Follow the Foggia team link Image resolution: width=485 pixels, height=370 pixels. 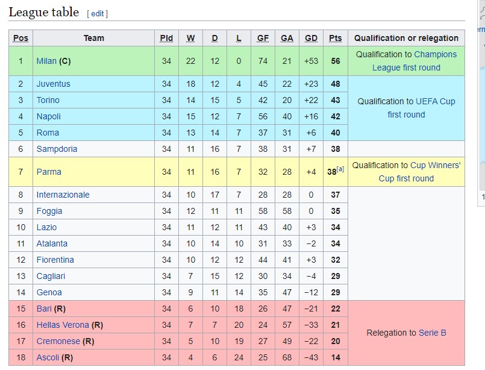click(x=49, y=211)
